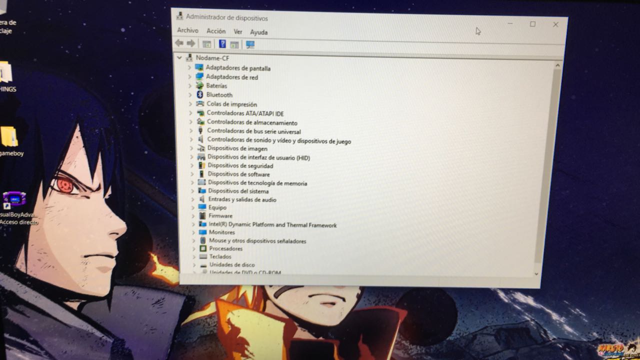
Task: Expand Controladoras de bus serie universal
Action: point(190,131)
